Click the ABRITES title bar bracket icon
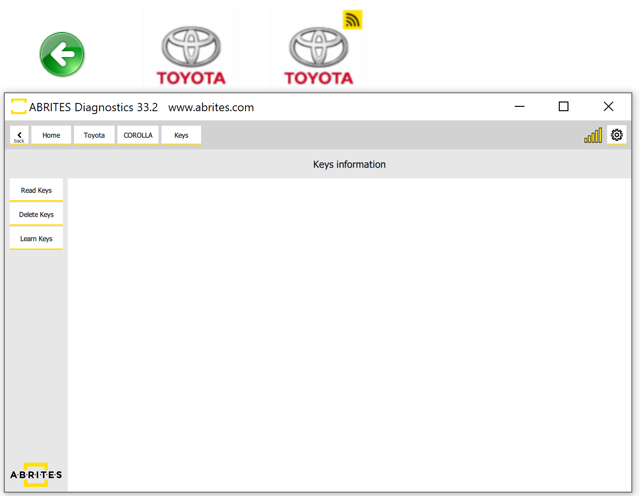Viewport: 640px width, 496px height. pos(19,106)
